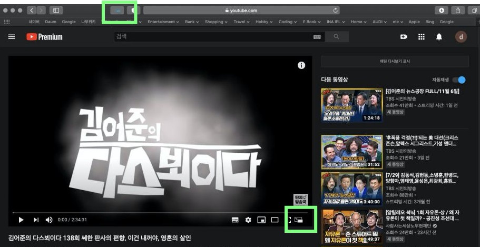The width and height of the screenshot is (480, 247).
Task: Open YouTube hamburger guide menu
Action: tap(12, 37)
